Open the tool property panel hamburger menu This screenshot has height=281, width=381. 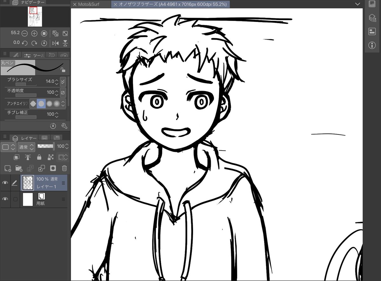point(4,54)
